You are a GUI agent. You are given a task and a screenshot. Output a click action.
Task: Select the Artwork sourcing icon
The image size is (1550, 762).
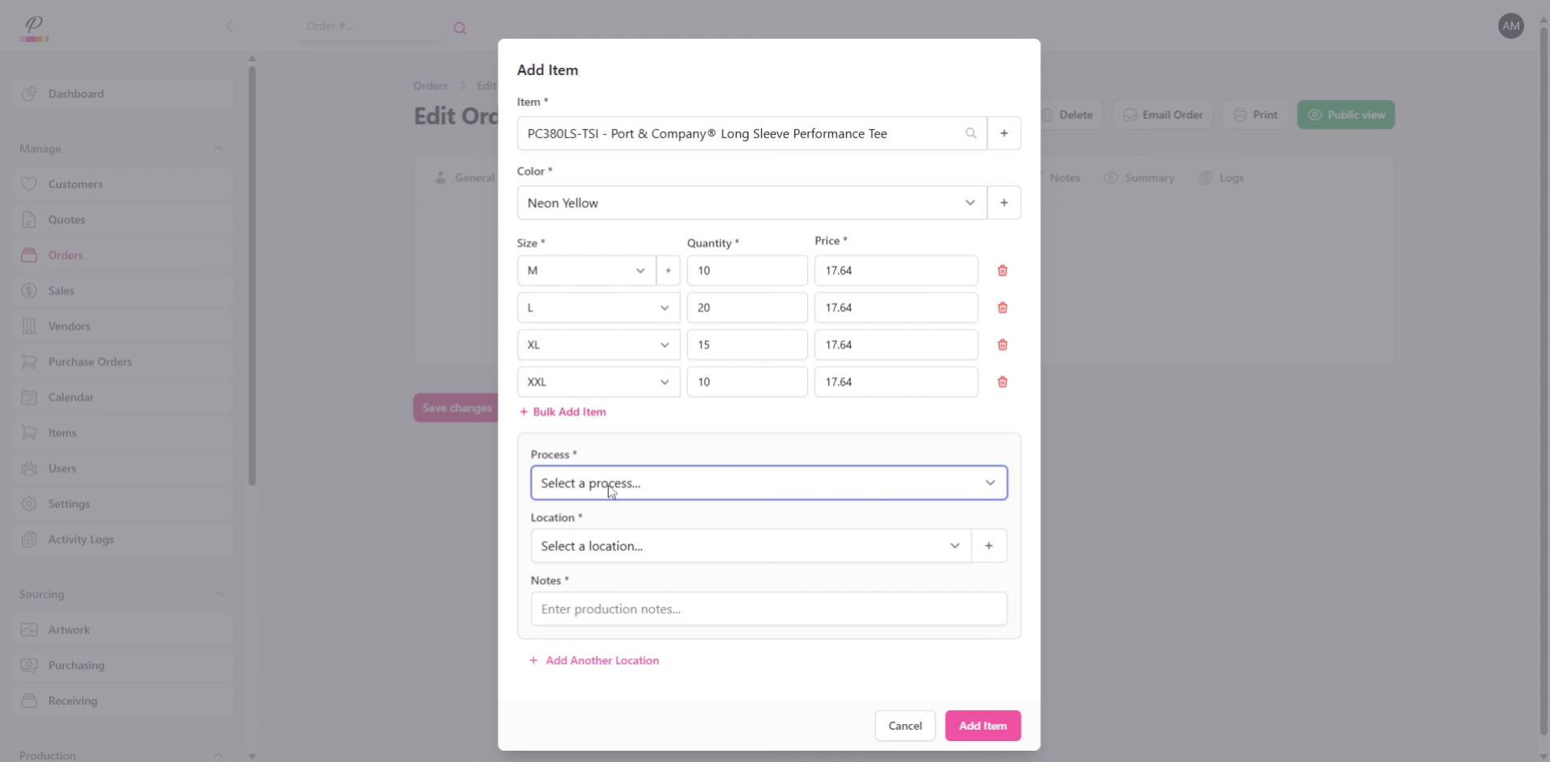point(29,630)
